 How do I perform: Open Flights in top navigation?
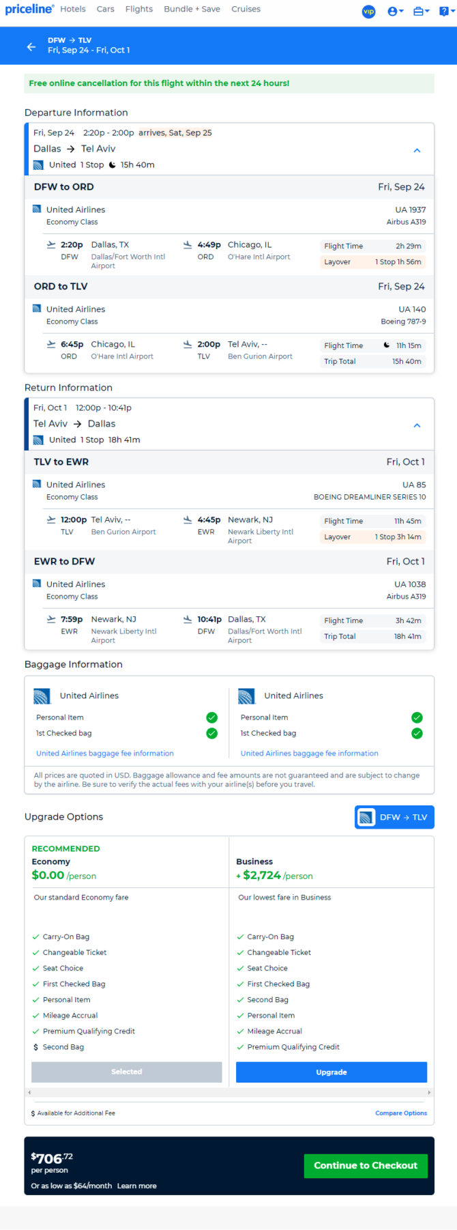tap(139, 9)
